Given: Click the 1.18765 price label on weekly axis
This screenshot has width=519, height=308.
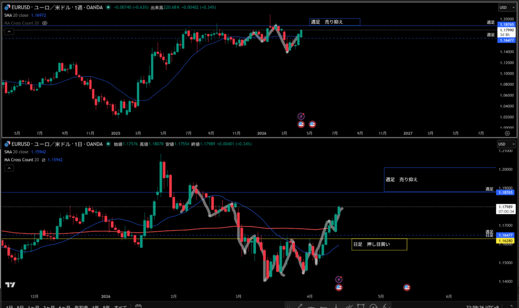Looking at the screenshot, I should pyautogui.click(x=507, y=24).
